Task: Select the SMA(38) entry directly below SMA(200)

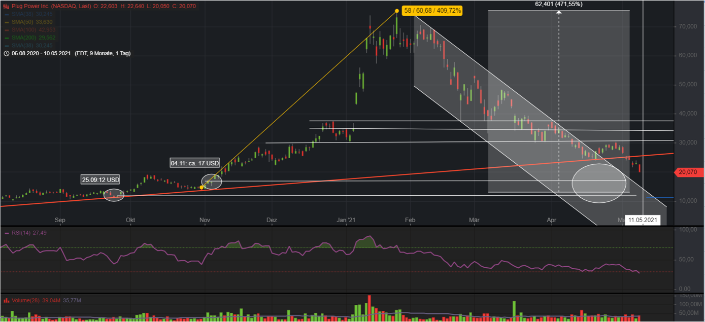Action: 31,46
